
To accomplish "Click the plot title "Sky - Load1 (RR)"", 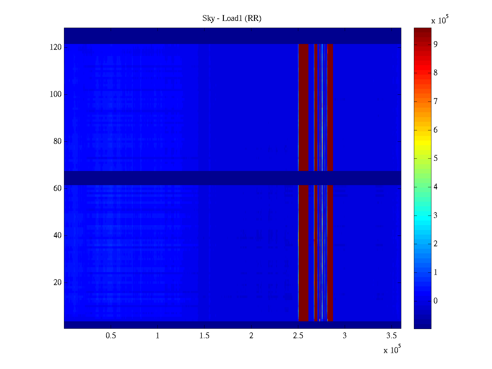I will tap(232, 18).
